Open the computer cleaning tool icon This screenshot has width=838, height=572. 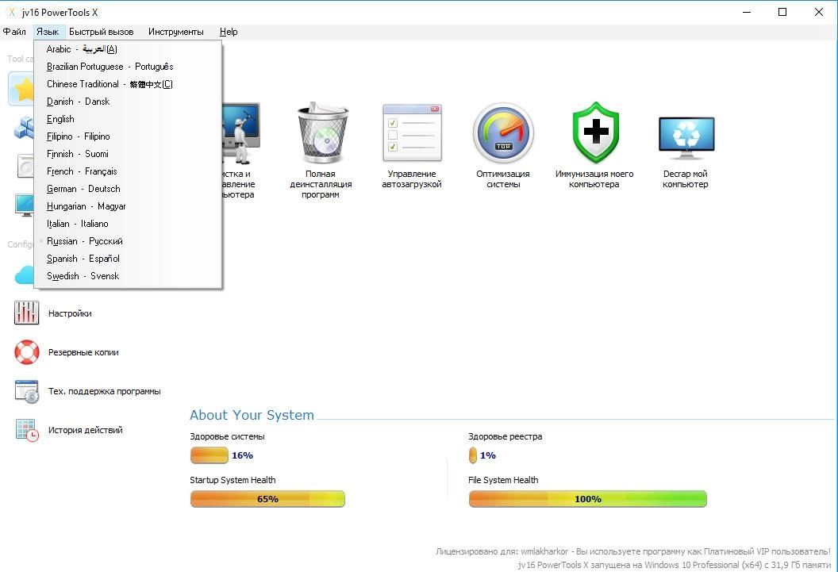tap(241, 133)
